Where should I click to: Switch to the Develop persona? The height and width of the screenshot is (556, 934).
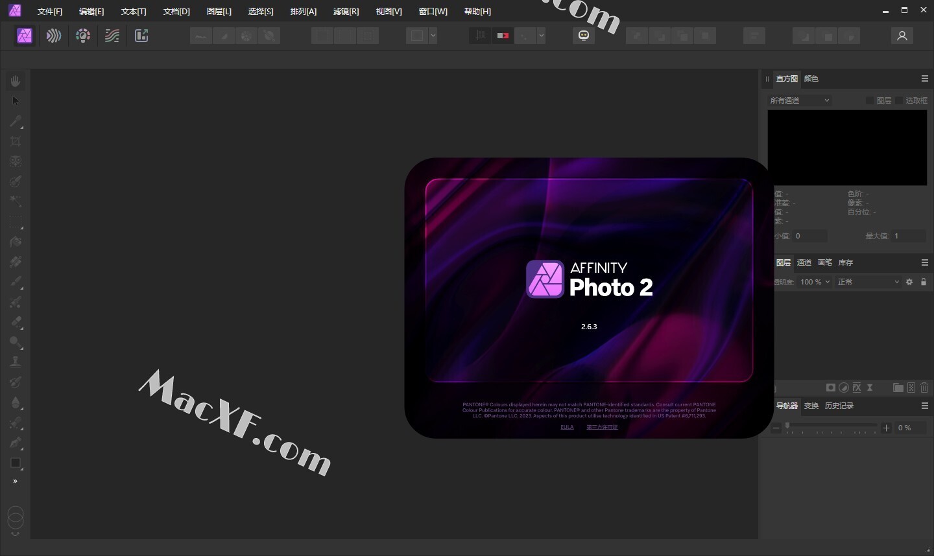(x=83, y=36)
